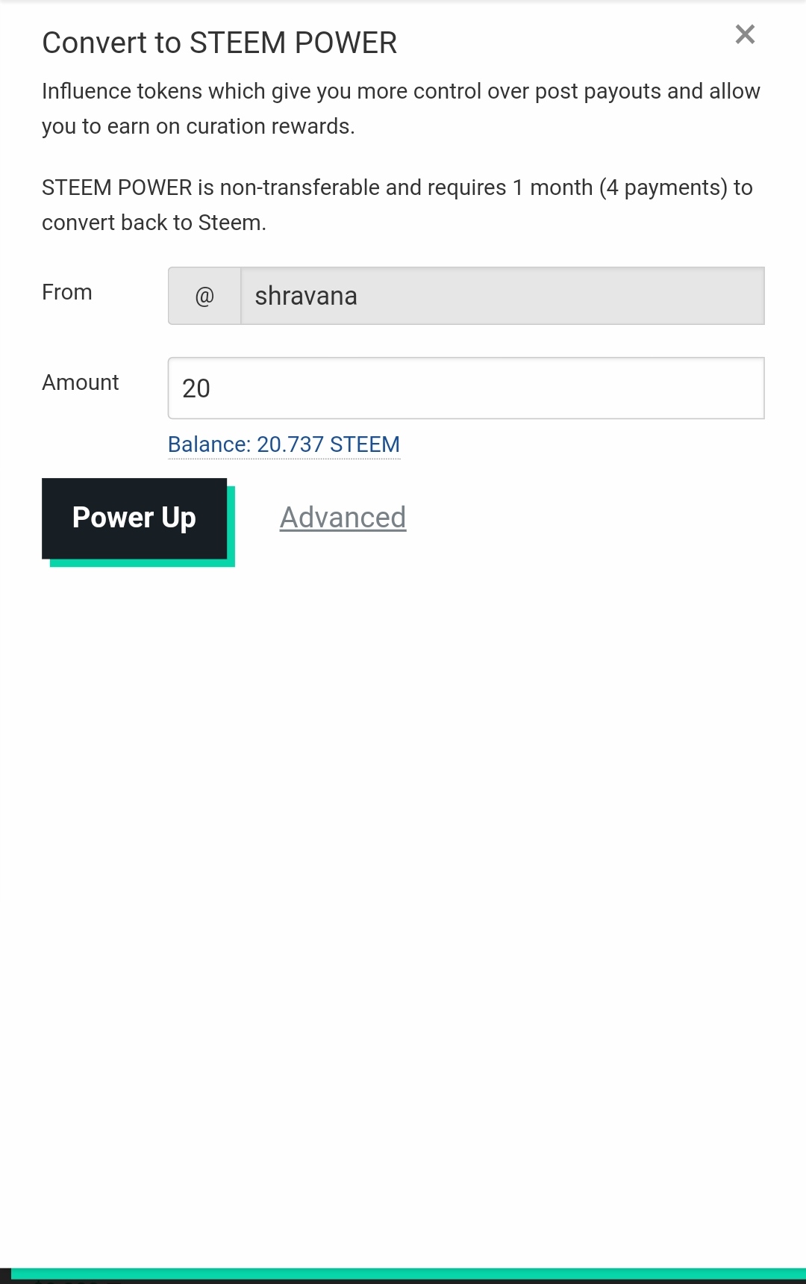This screenshot has height=1284, width=806.
Task: Click blank space right of Advanced link
Action: pyautogui.click(x=597, y=518)
